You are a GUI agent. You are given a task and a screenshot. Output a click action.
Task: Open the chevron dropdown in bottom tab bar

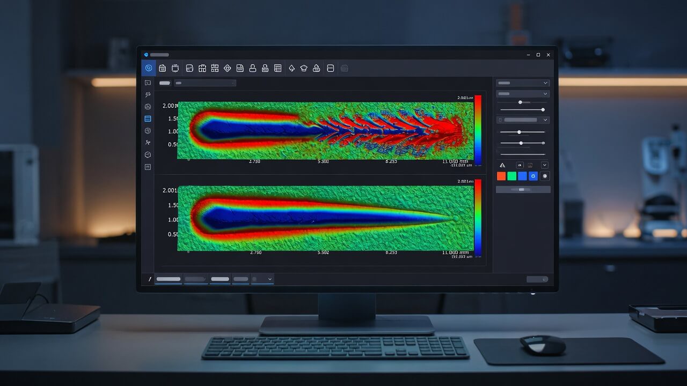pyautogui.click(x=262, y=279)
